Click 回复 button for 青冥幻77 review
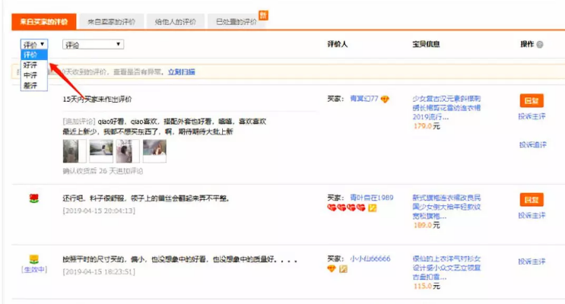565x304 pixels. tap(532, 100)
